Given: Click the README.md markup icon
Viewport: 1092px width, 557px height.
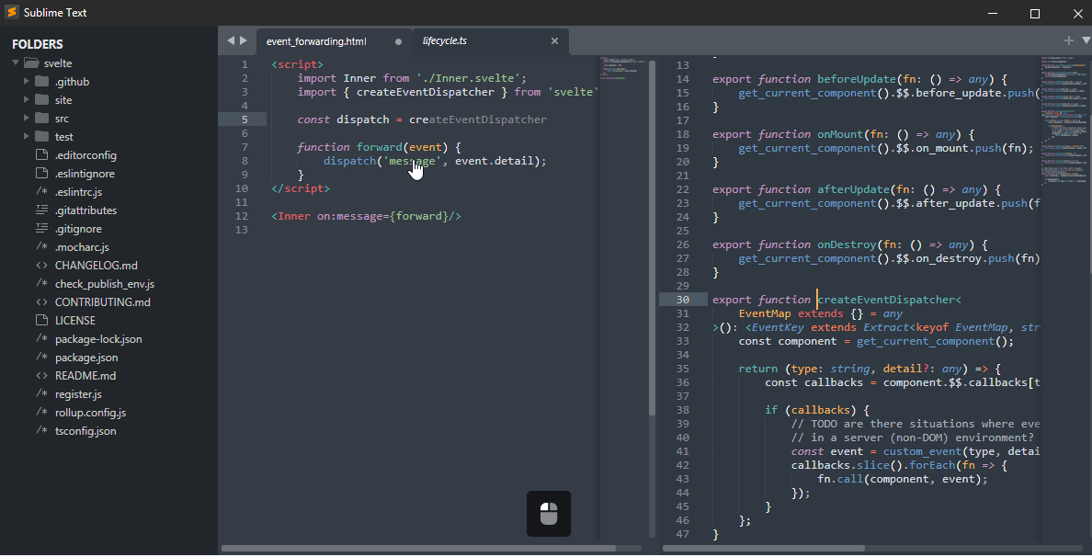Looking at the screenshot, I should point(41,375).
